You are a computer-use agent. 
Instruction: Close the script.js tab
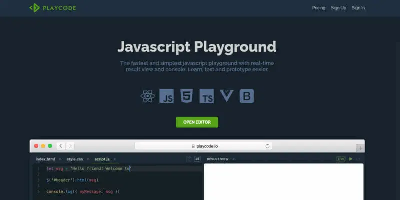click(x=115, y=159)
